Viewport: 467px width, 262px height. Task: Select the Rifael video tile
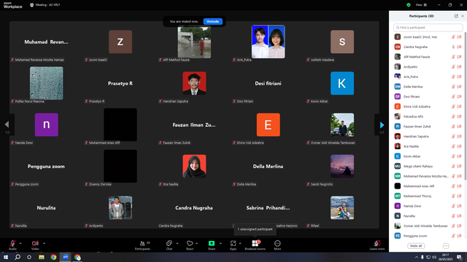[x=342, y=207]
